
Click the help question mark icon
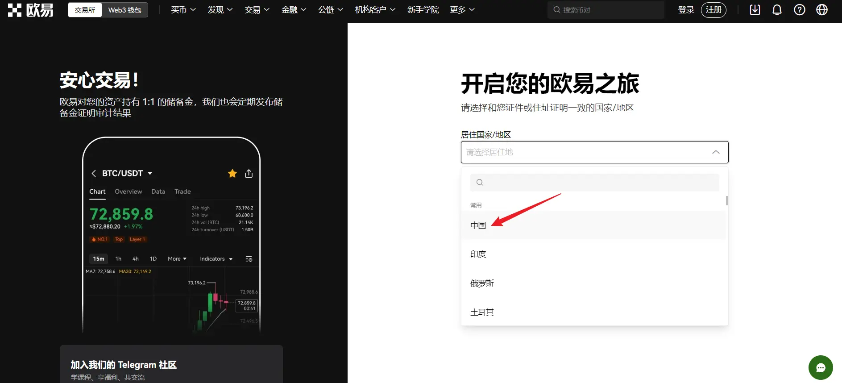coord(799,10)
